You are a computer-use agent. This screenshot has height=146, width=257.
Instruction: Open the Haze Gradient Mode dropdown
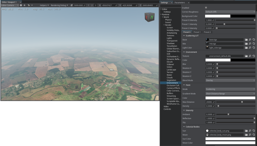click(230, 94)
